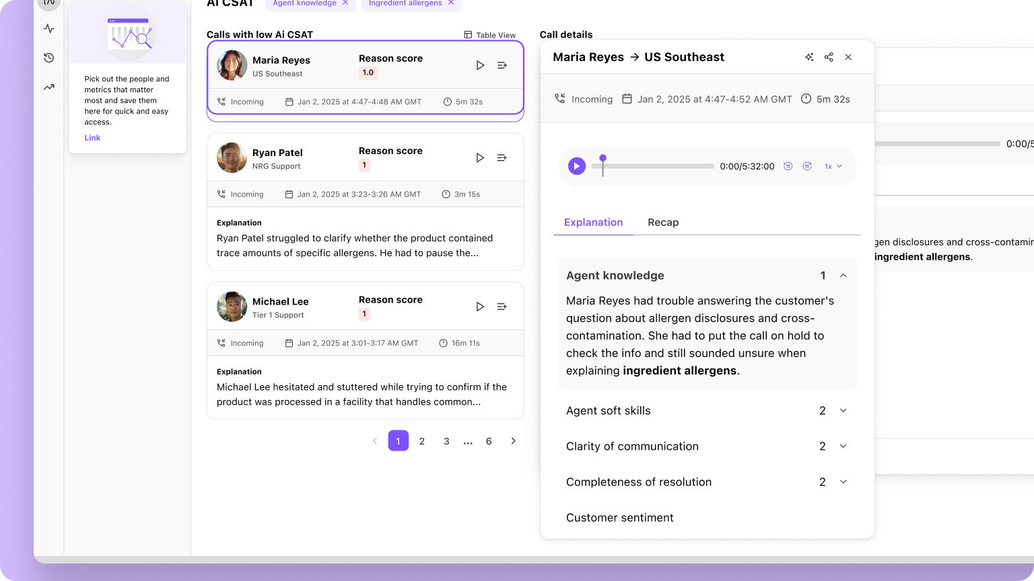The width and height of the screenshot is (1034, 581).
Task: Open the Link in the left info card
Action: pyautogui.click(x=92, y=137)
